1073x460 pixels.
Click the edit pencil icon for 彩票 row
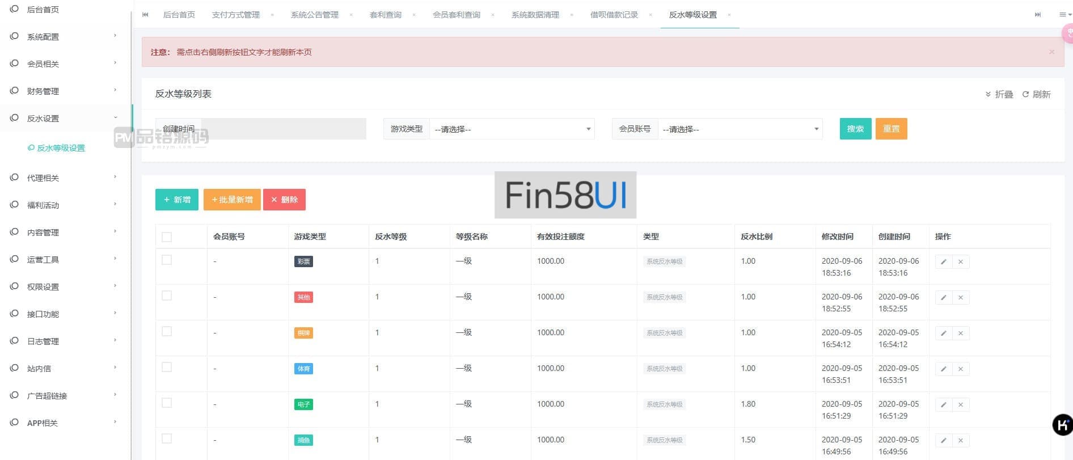coord(943,262)
